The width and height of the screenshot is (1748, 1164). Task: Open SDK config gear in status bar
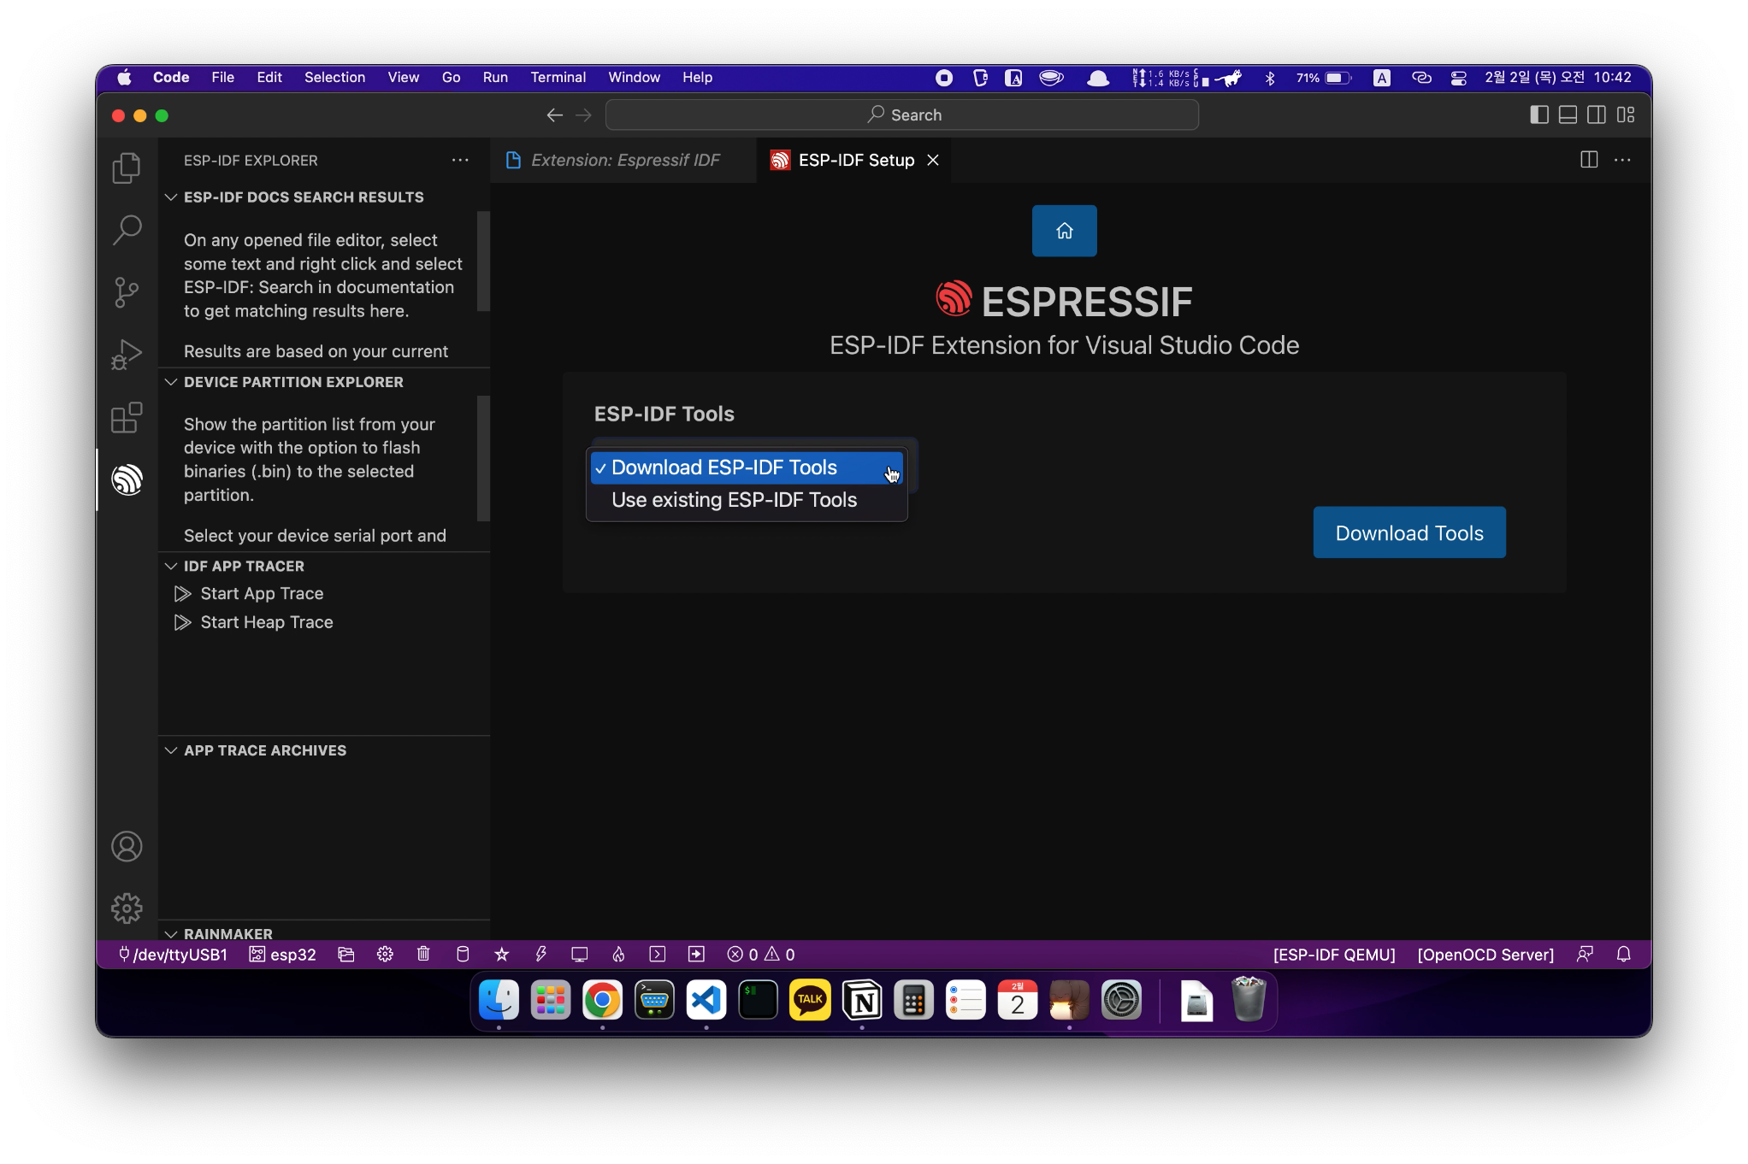coord(385,954)
